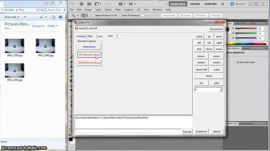Click the wheel r button
This screenshot has width=270, height=151.
tap(216, 62)
